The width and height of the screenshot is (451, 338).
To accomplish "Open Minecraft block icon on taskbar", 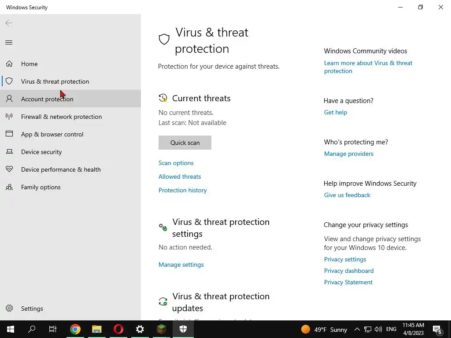I will click(162, 329).
